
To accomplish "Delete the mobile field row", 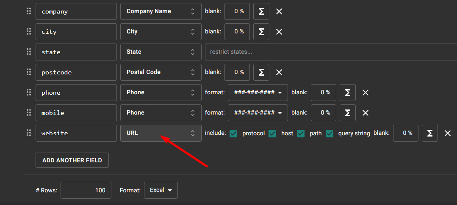I will pyautogui.click(x=366, y=112).
